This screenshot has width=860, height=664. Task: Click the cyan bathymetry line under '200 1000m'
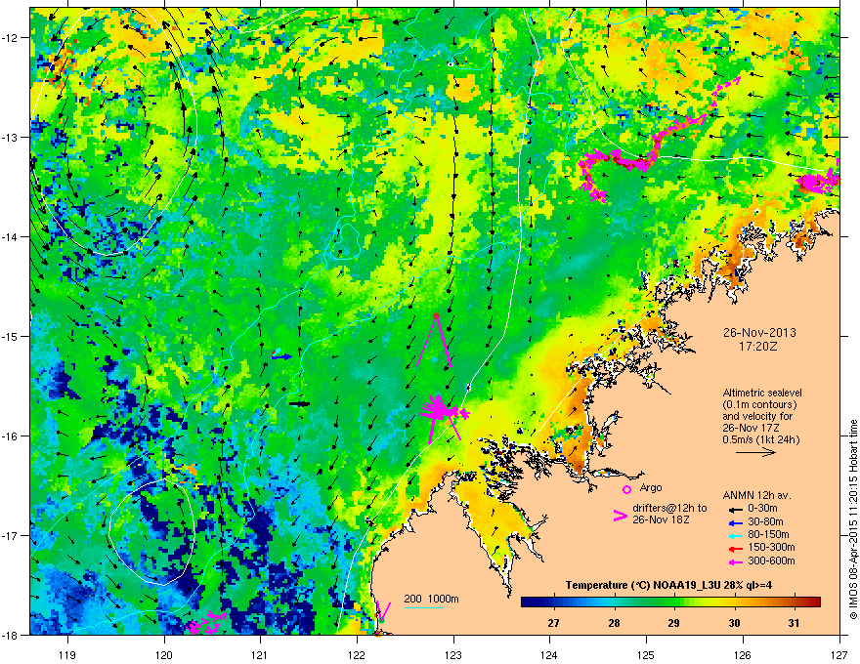pyautogui.click(x=424, y=607)
